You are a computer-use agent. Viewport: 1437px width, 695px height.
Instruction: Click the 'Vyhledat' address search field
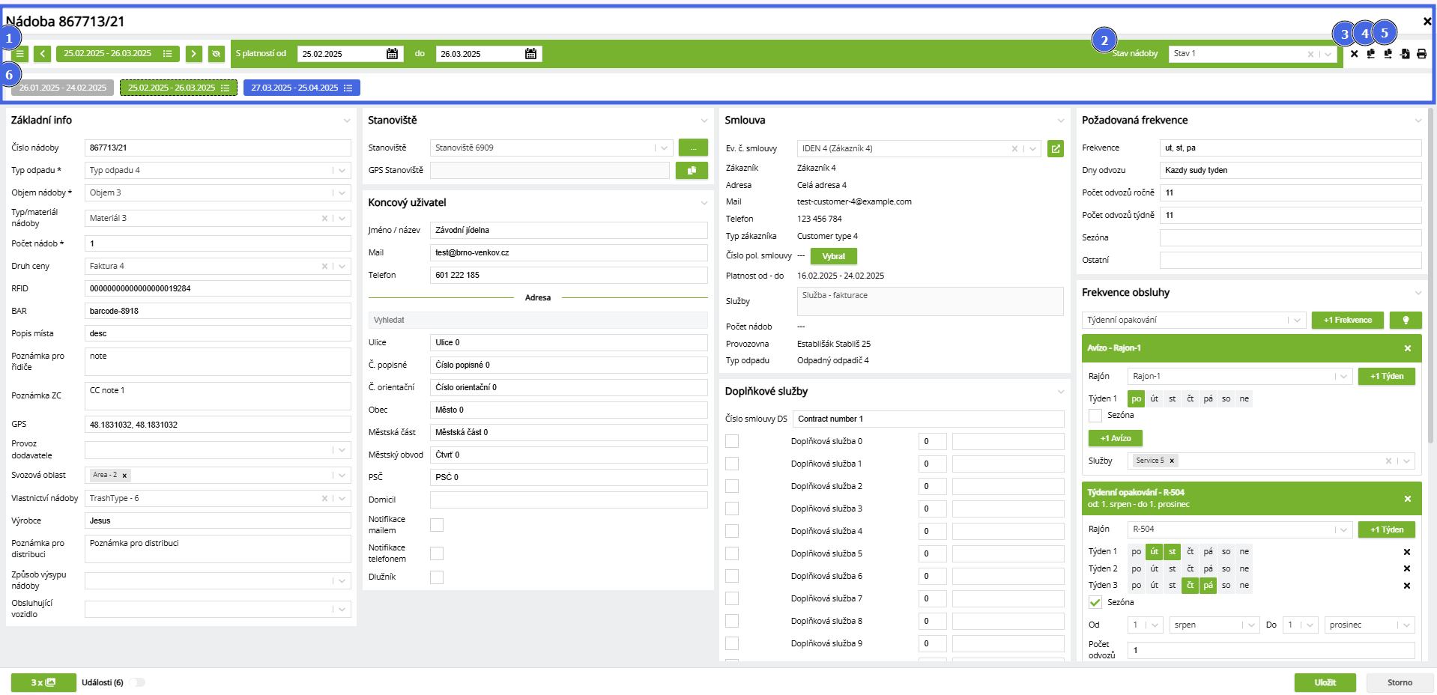[x=538, y=321]
